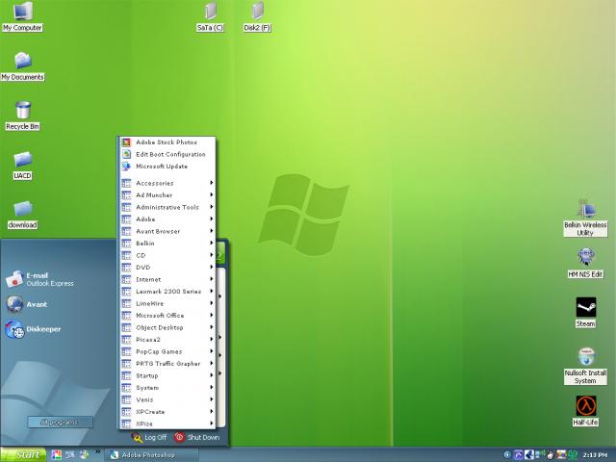Launch HM NIS Edit desktop icon

(x=585, y=263)
